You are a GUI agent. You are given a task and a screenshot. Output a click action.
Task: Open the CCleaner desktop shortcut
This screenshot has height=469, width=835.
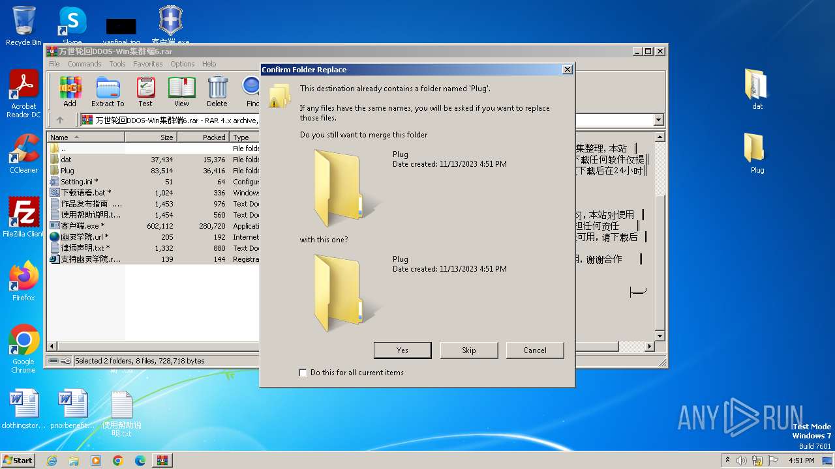click(23, 154)
